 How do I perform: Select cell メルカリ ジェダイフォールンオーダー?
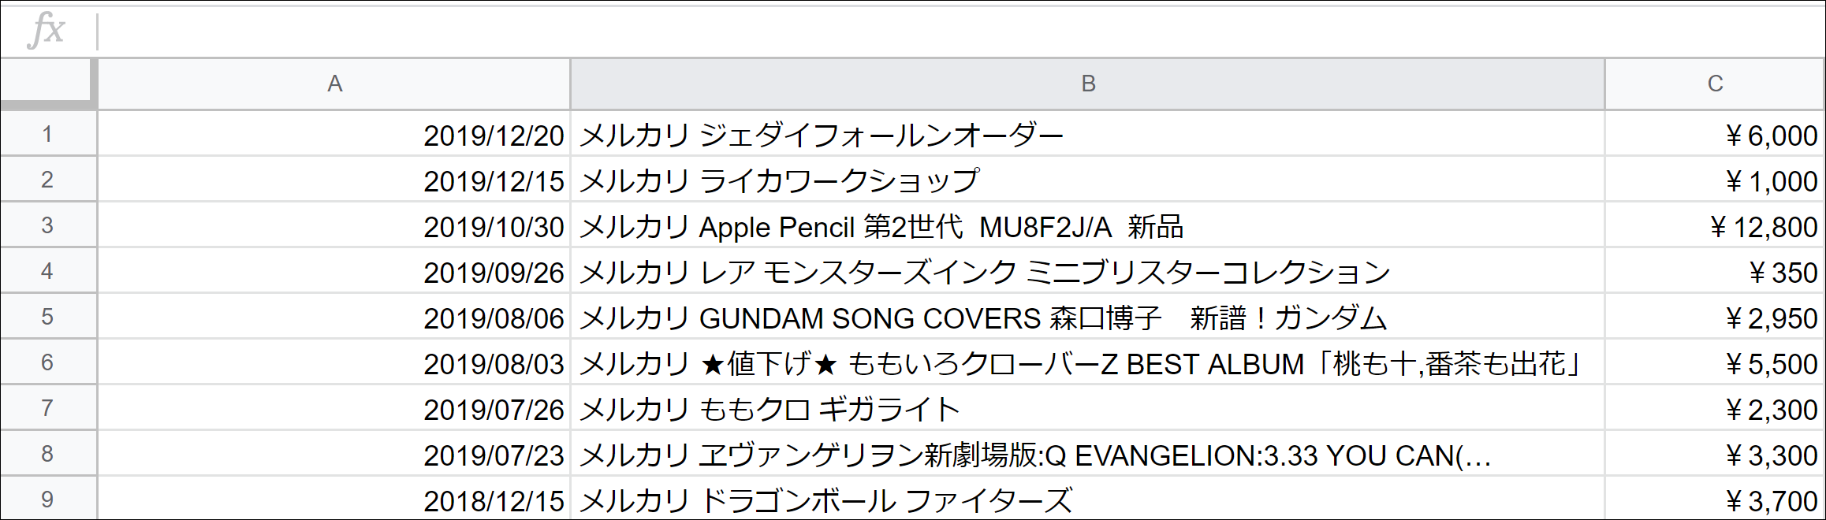point(1088,134)
